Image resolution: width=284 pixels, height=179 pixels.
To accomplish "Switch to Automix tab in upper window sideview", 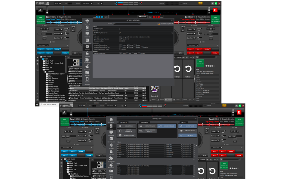I will 176,100.
